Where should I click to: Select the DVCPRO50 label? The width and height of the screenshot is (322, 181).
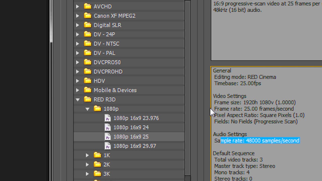[107, 62]
